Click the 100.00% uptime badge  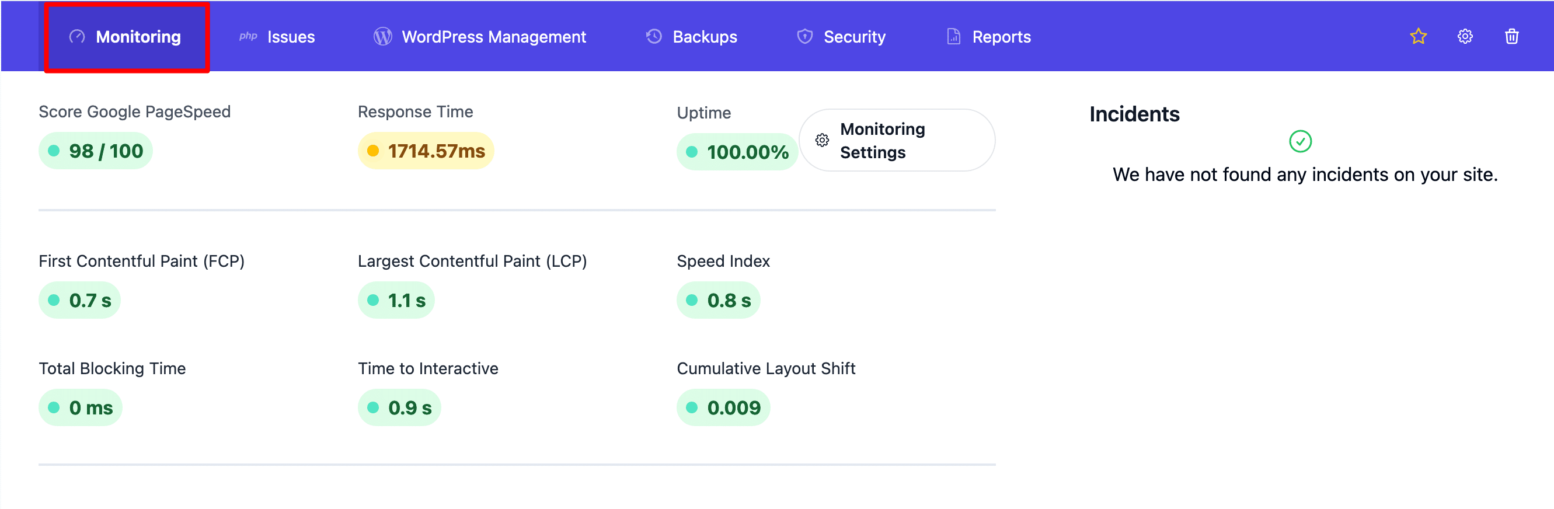737,152
